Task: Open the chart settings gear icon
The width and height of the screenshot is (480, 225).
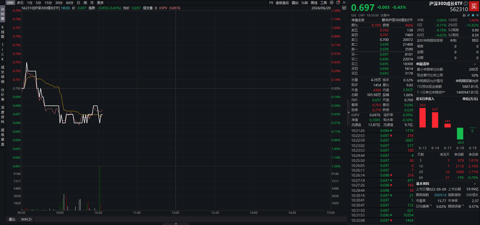Action: [x=332, y=3]
